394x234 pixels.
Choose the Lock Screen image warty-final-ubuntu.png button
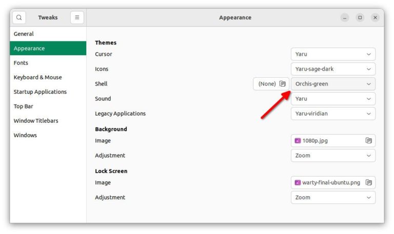[333, 183]
